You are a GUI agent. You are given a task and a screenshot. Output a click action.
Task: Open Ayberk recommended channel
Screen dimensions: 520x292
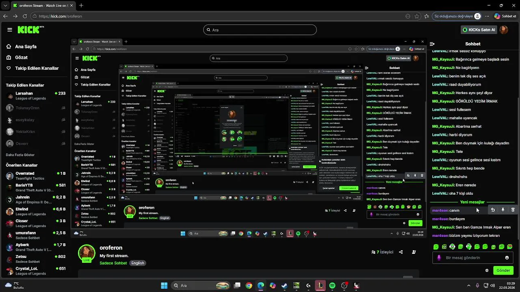(36, 247)
